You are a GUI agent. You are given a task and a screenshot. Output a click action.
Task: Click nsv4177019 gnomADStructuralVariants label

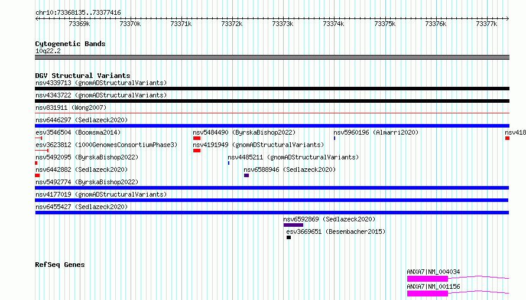[x=101, y=194]
